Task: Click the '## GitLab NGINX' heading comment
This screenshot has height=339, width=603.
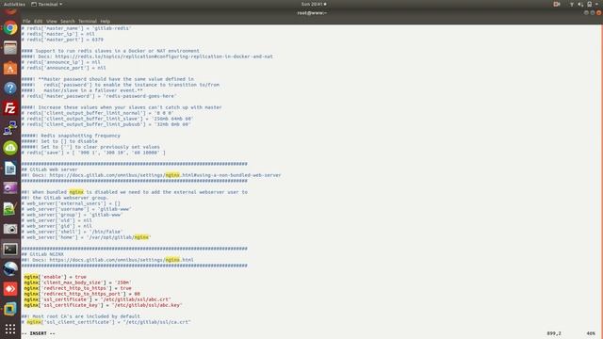Action: 42,254
